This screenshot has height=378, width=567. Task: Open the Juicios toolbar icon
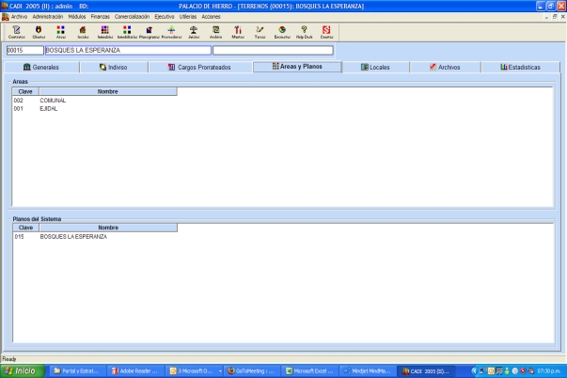(x=194, y=32)
